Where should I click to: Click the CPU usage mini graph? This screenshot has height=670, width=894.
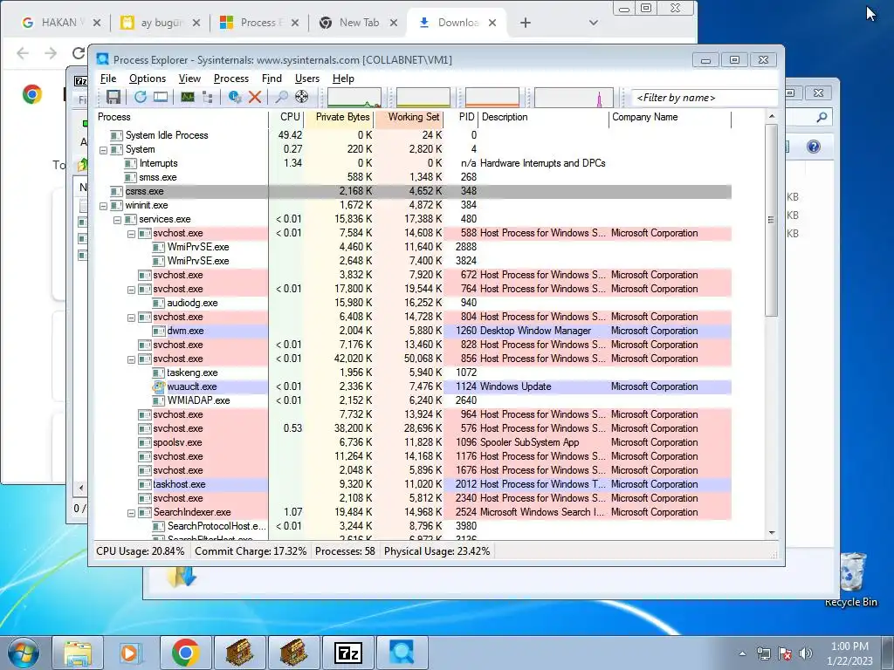pyautogui.click(x=354, y=98)
